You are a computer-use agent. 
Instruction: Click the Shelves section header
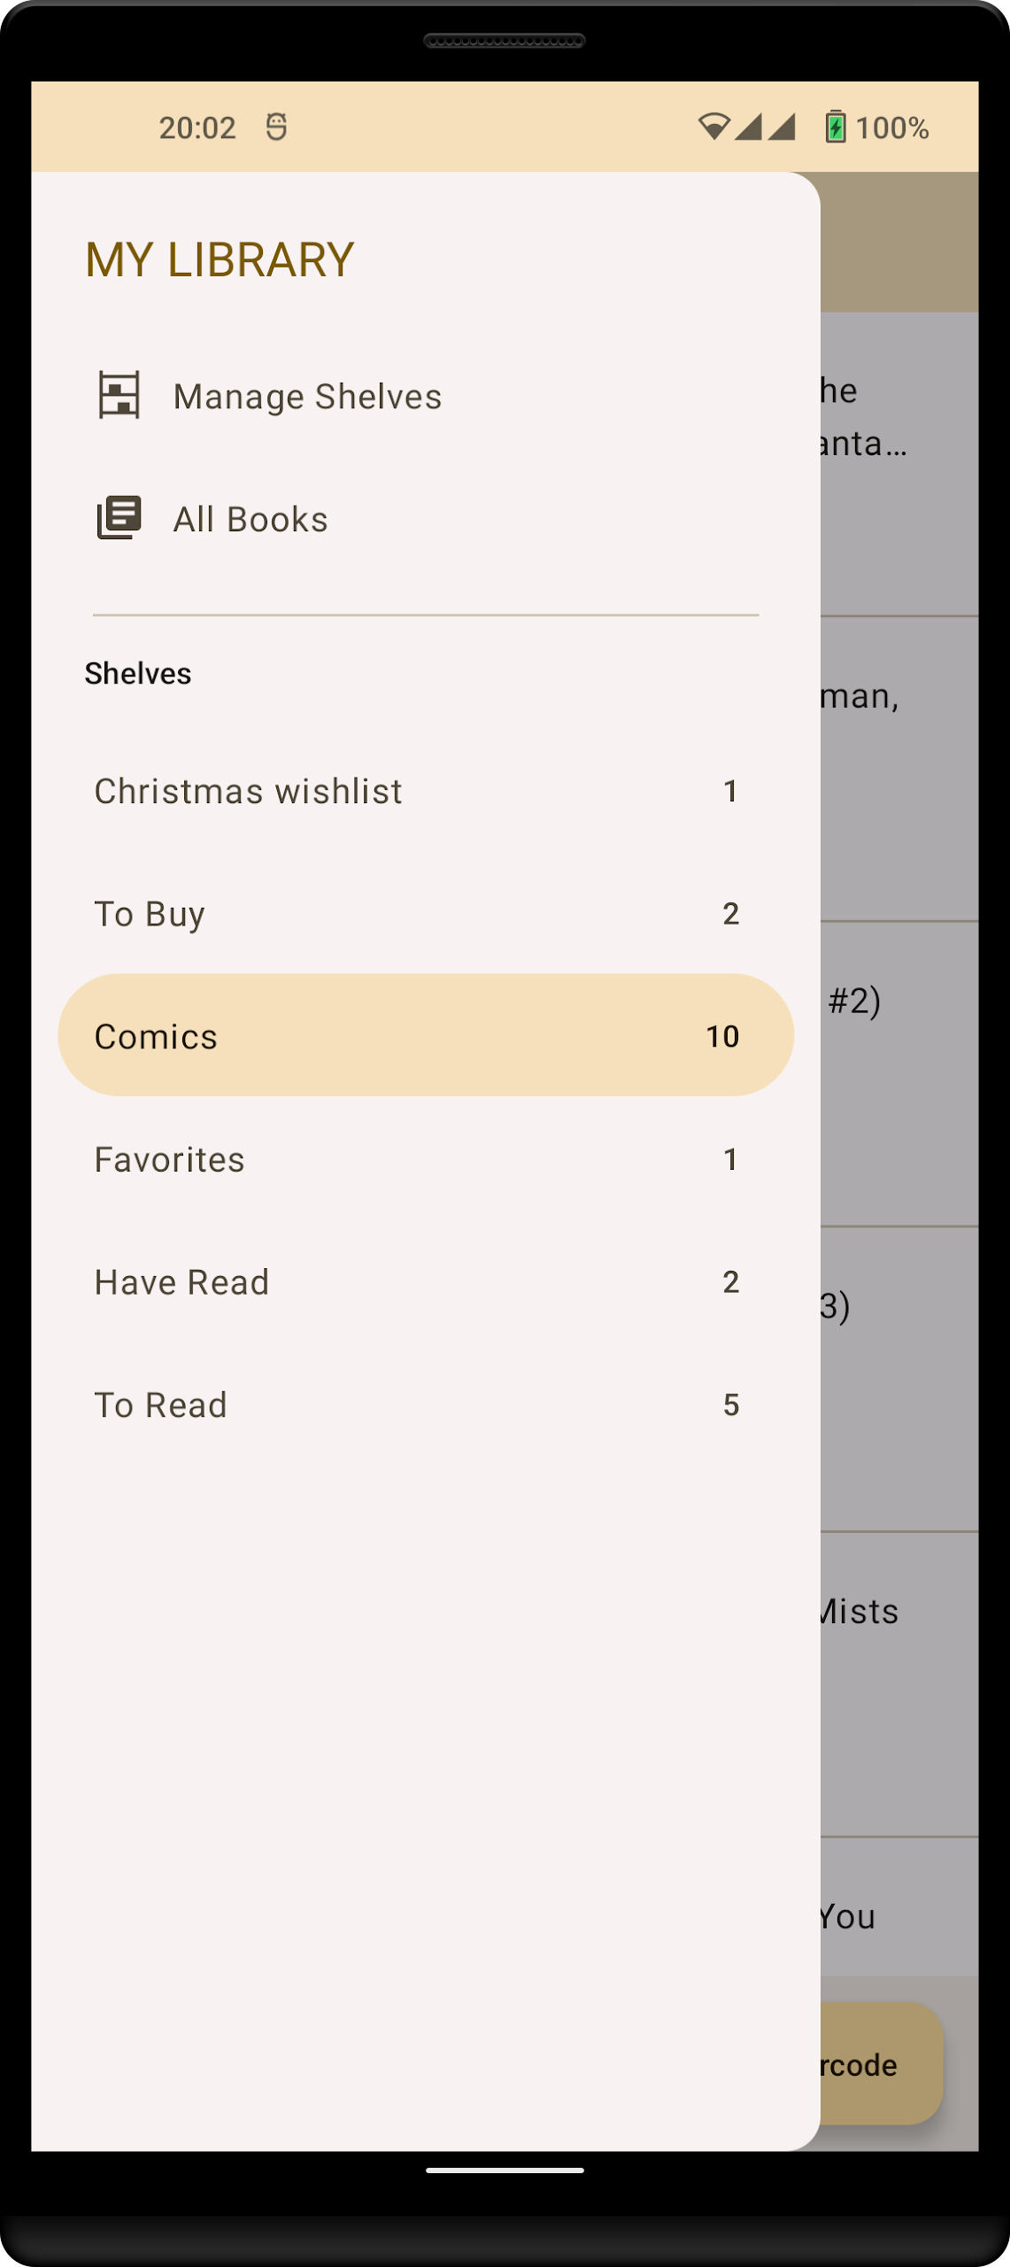click(x=138, y=674)
